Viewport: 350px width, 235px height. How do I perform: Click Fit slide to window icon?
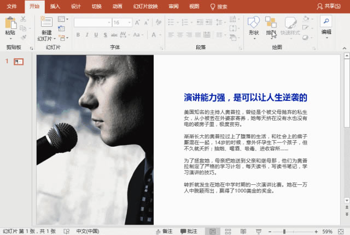click(341, 232)
